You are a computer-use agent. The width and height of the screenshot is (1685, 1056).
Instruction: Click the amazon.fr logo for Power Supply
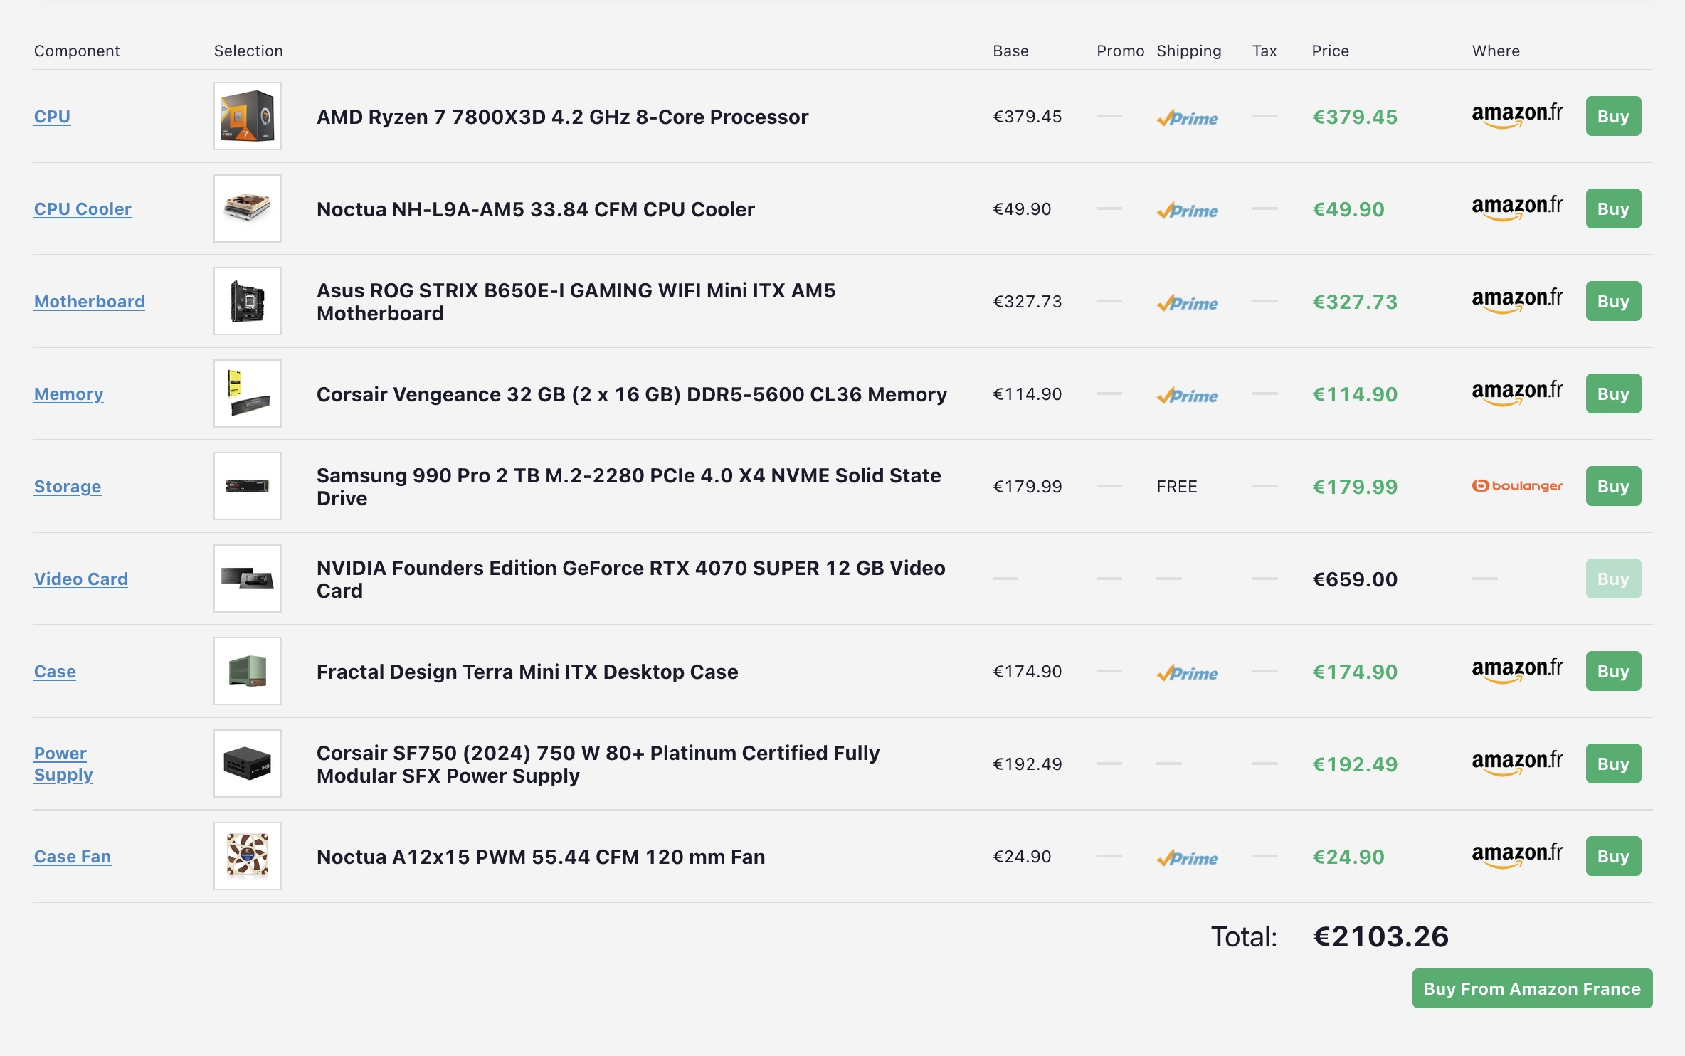[x=1517, y=764]
